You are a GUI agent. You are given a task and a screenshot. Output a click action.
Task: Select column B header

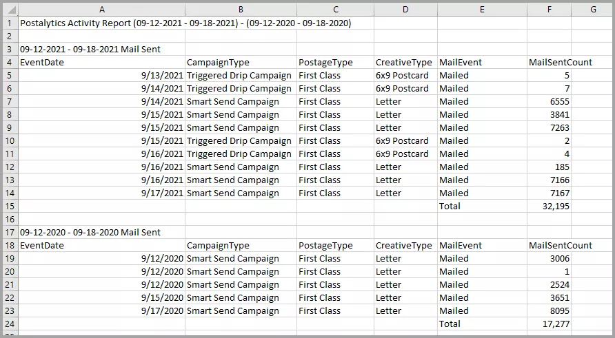click(x=241, y=10)
